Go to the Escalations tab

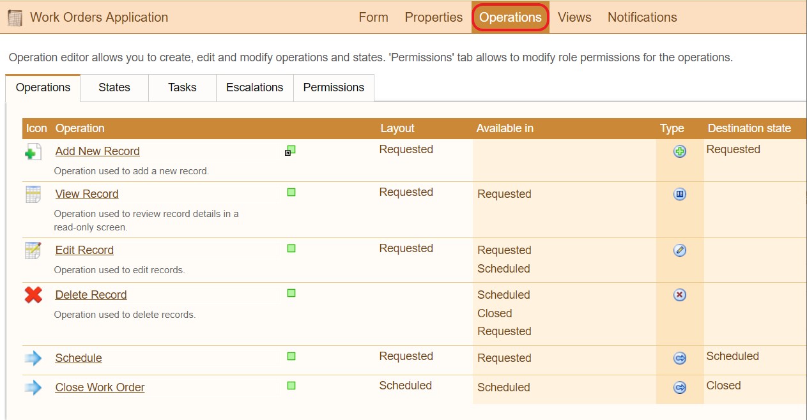tap(254, 87)
